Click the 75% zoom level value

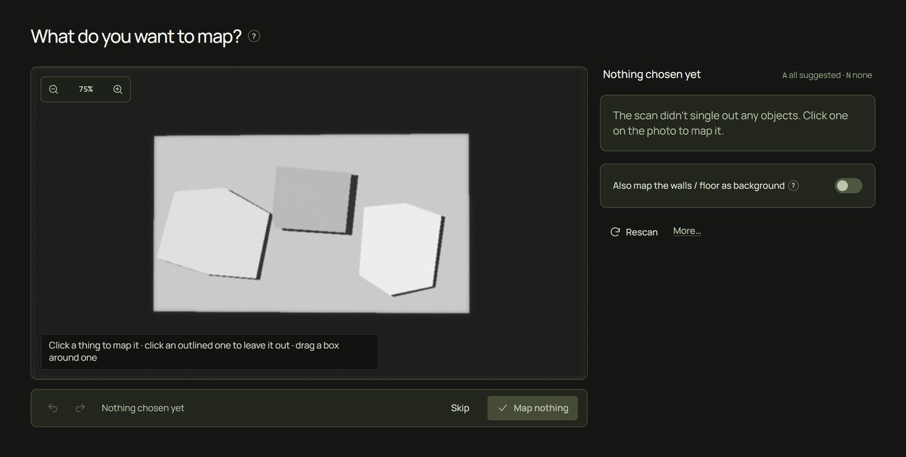[85, 89]
